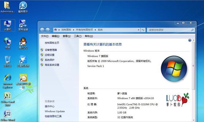Open the 网络 network desktop icon
This screenshot has height=122, width=204.
coord(7,43)
